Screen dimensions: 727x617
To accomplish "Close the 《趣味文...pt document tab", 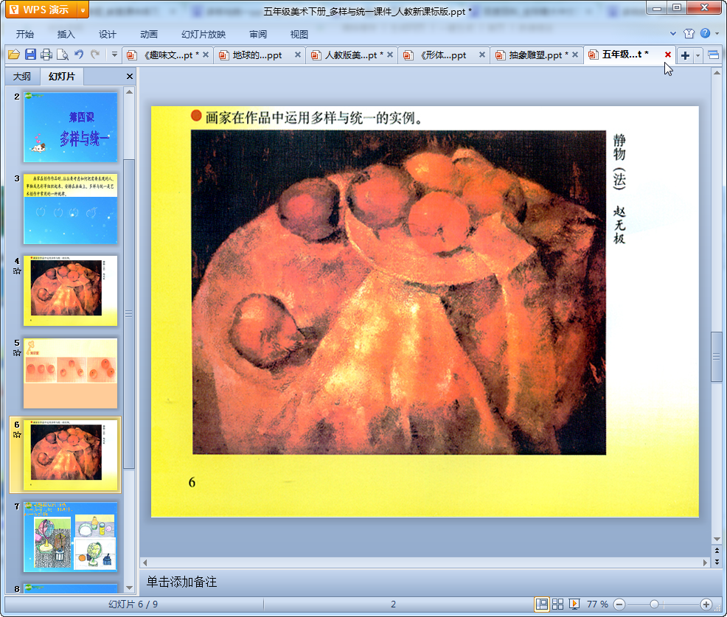I will (206, 55).
